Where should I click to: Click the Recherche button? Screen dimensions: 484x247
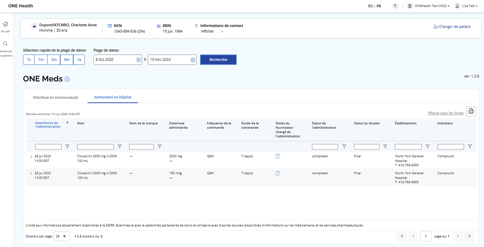(218, 60)
